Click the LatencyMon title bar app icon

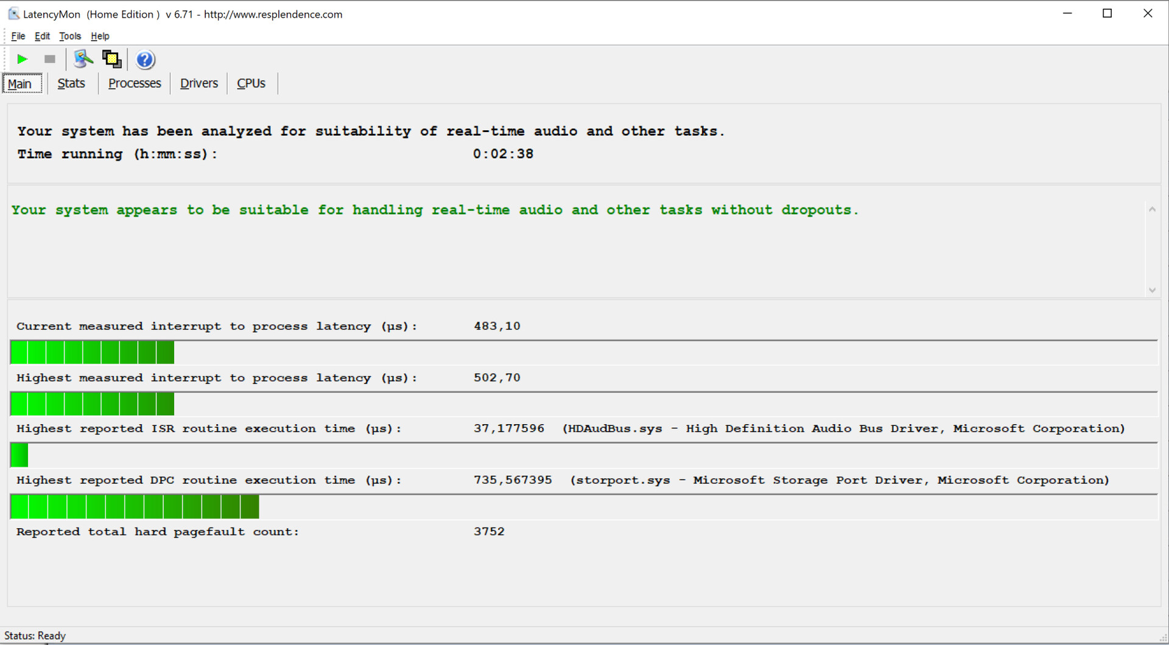[x=13, y=13]
